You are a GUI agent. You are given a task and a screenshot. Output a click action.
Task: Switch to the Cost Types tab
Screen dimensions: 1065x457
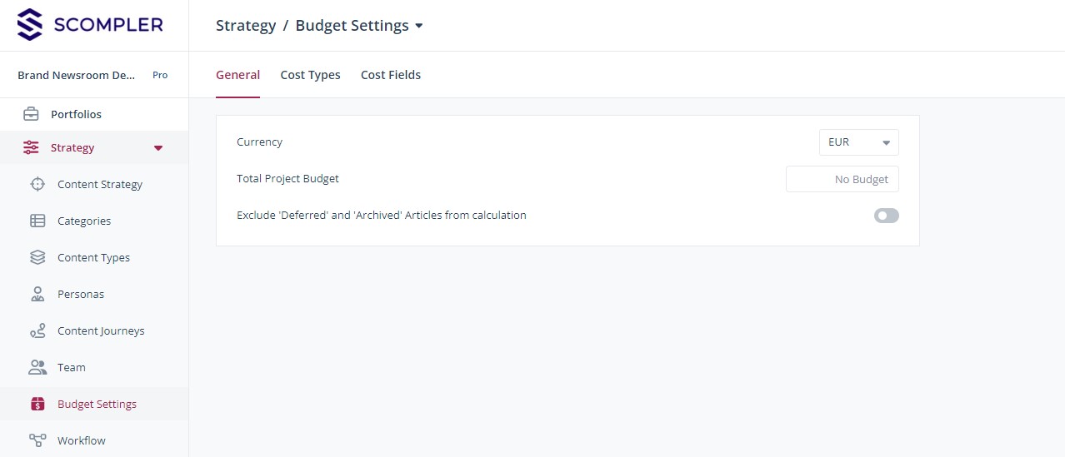coord(310,75)
